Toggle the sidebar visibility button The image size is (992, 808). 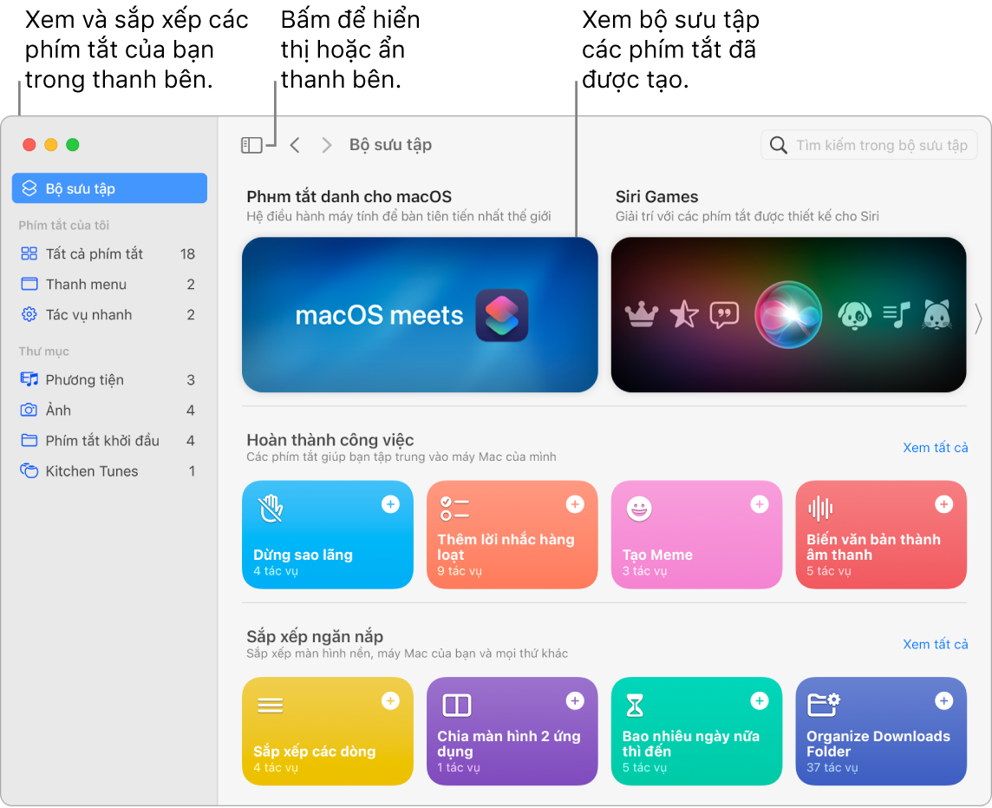coord(251,145)
